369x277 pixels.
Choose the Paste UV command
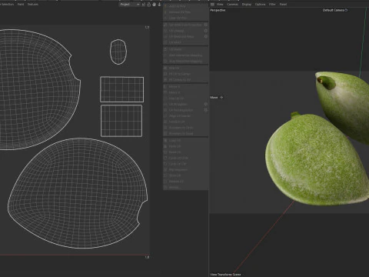point(186,146)
